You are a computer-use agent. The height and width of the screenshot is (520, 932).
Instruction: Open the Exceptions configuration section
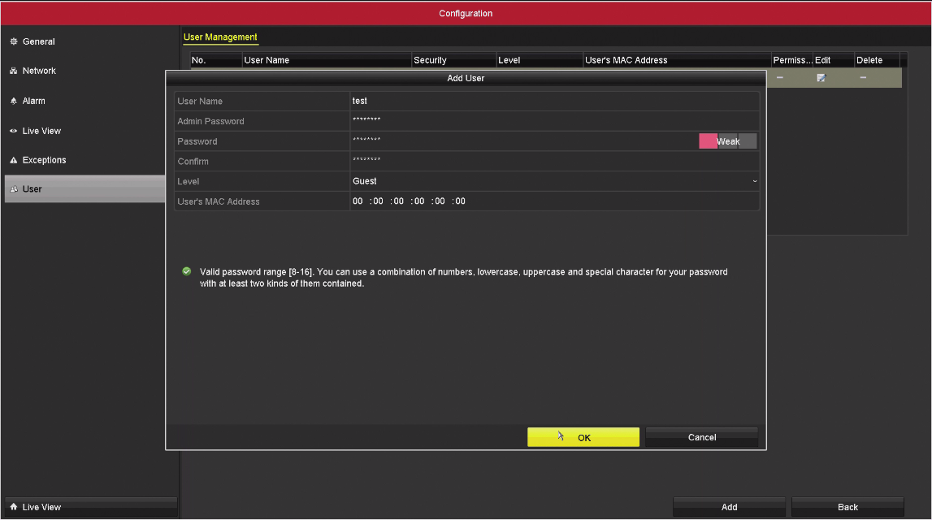pos(44,160)
